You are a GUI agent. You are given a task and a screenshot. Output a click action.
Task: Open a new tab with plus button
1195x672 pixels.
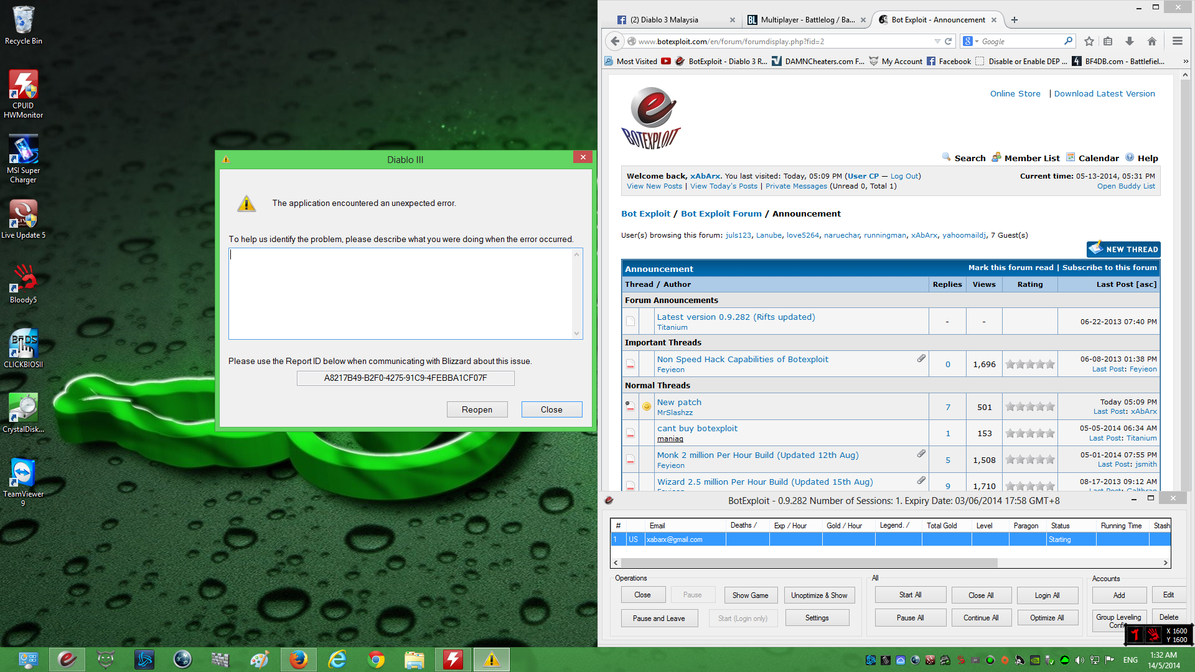pos(1015,20)
